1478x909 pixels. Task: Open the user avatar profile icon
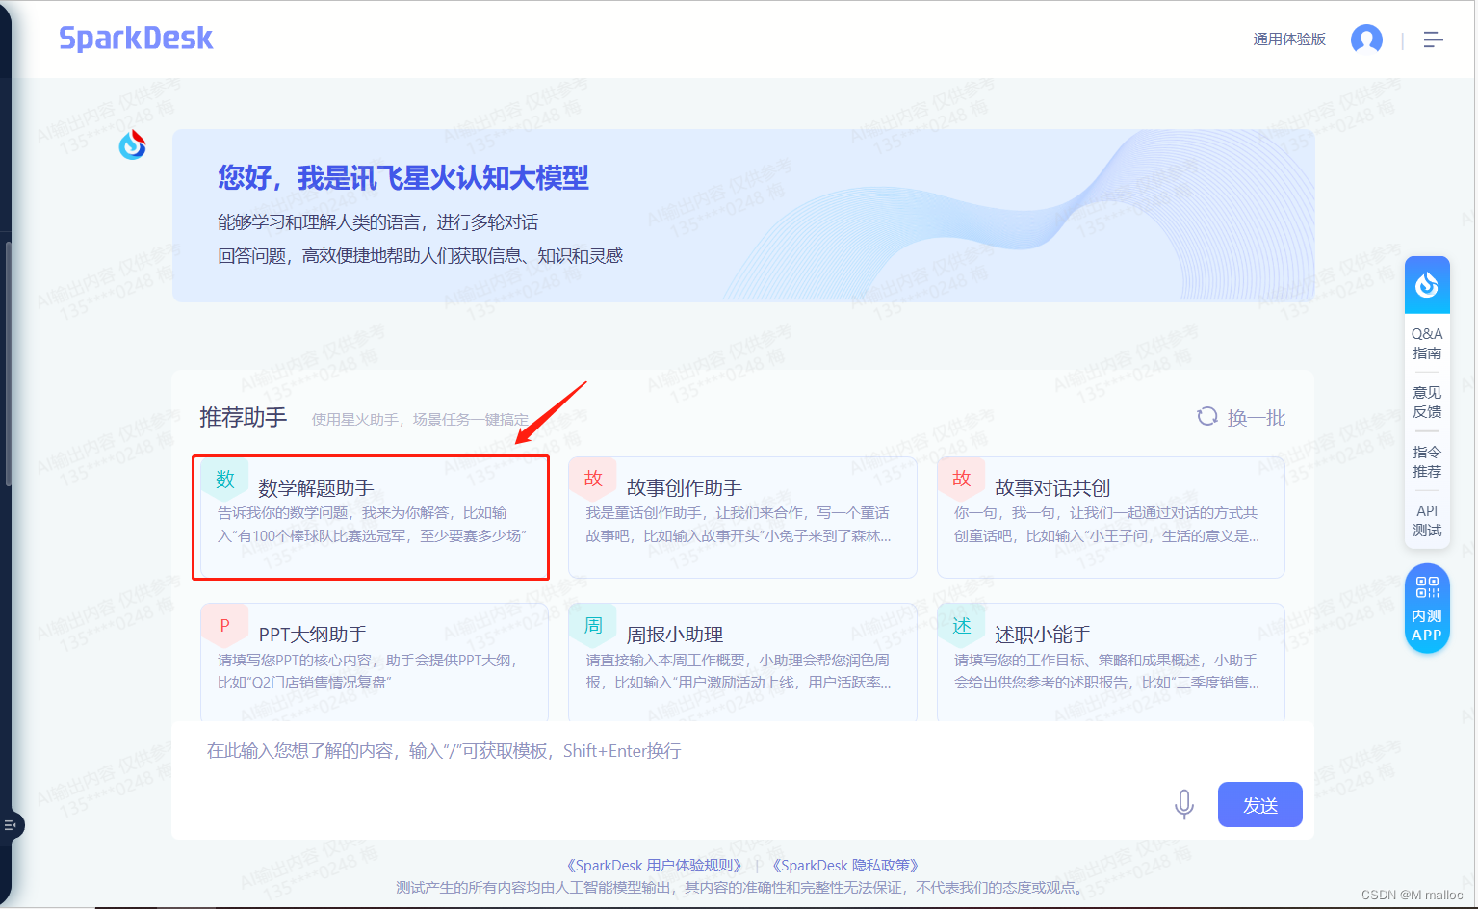(x=1366, y=39)
